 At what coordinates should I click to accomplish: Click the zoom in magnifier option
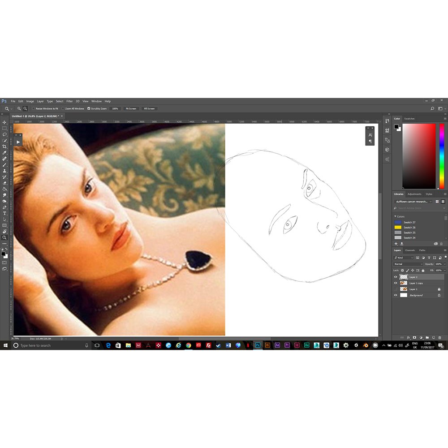pos(19,108)
